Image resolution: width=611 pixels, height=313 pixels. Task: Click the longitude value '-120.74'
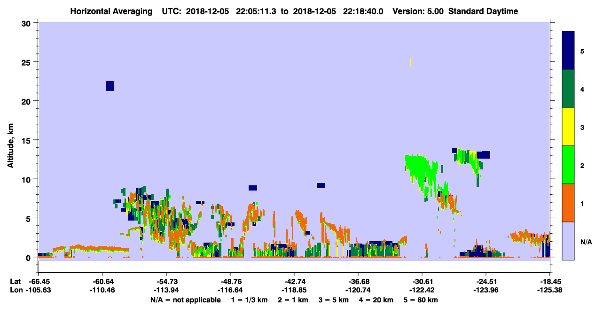[x=358, y=290]
